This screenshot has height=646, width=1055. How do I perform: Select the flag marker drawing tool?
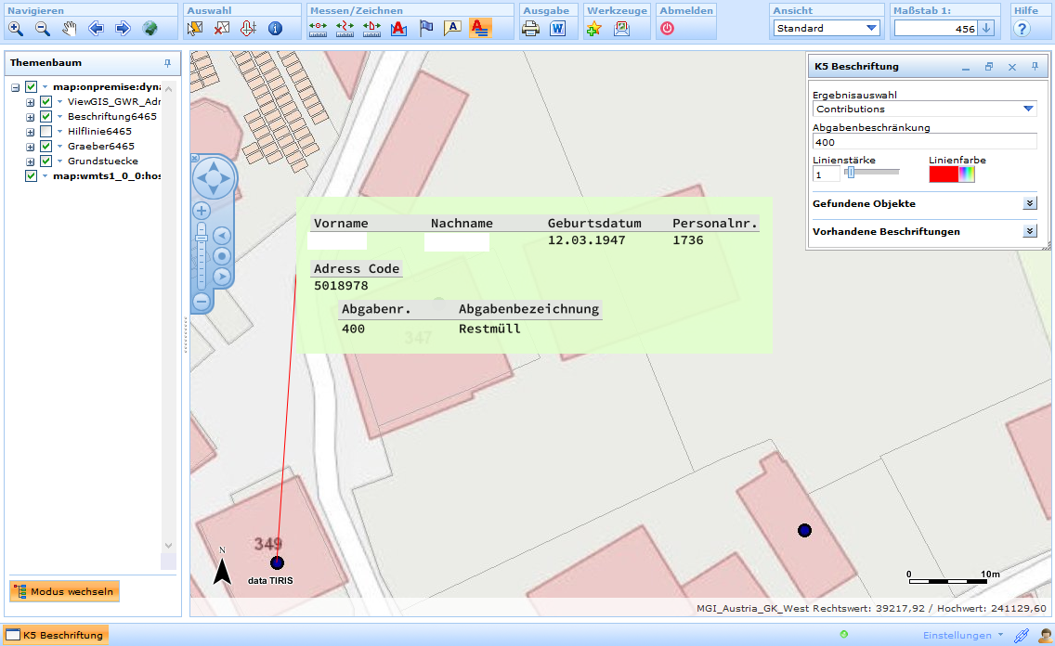(425, 29)
